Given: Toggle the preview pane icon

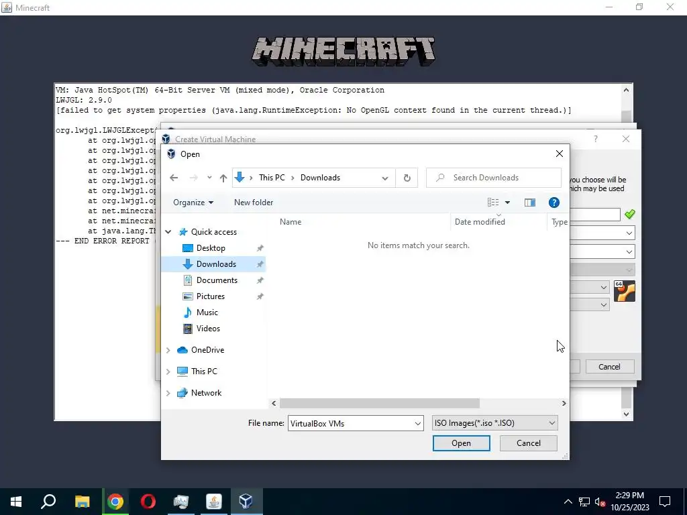Looking at the screenshot, I should (x=530, y=203).
